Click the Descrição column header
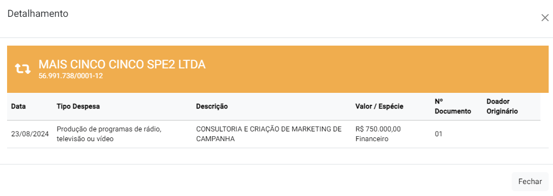553x196 pixels. [212, 106]
